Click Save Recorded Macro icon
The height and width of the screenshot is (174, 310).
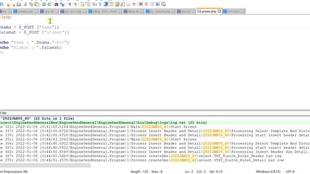point(163,4)
